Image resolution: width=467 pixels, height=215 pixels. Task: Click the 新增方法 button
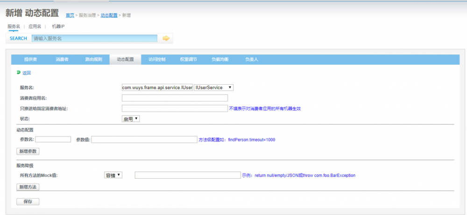[28, 187]
